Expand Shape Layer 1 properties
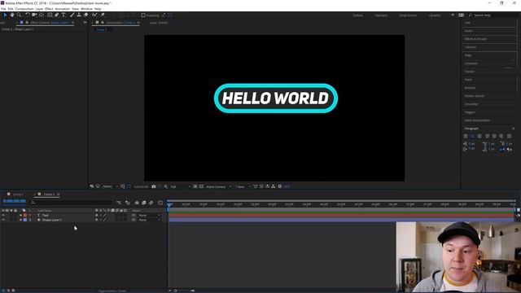This screenshot has height=293, width=521. (20, 220)
